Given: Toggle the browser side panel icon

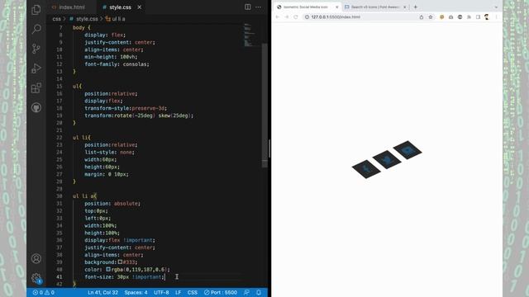Looking at the screenshot, I should pyautogui.click(x=478, y=16).
